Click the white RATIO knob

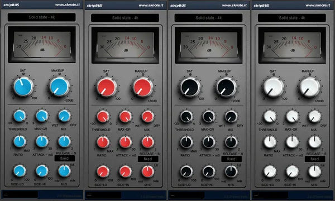[270, 142]
